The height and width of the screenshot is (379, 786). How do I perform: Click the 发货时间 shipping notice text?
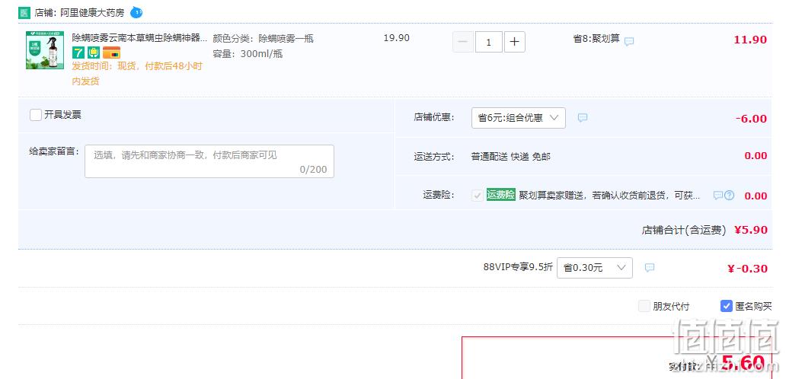coord(137,74)
